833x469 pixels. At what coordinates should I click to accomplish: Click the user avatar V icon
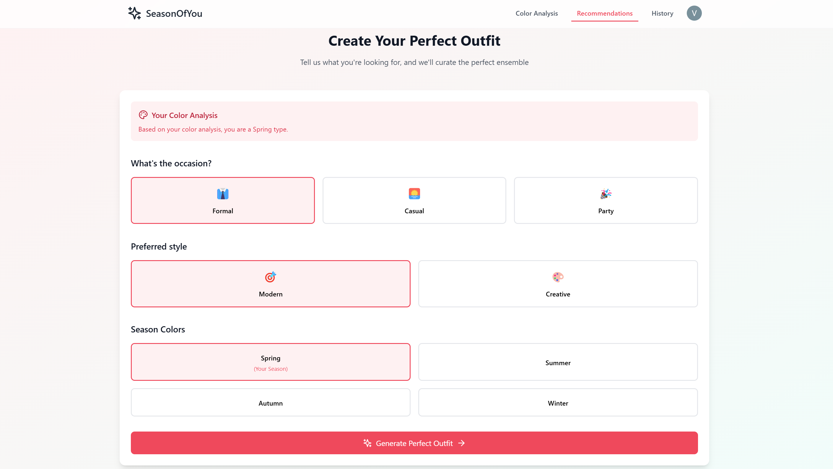tap(694, 13)
